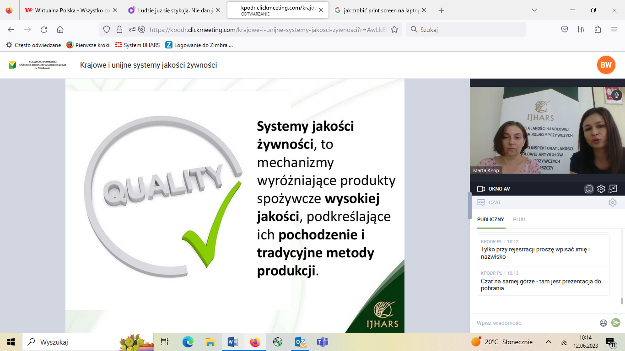
Task: Expand hidden system tray icons chevron
Action: 549,342
